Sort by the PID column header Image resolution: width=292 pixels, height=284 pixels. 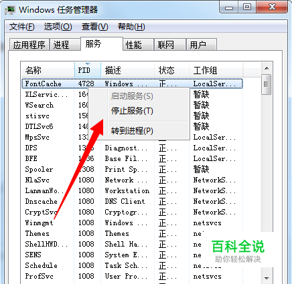[x=88, y=70]
